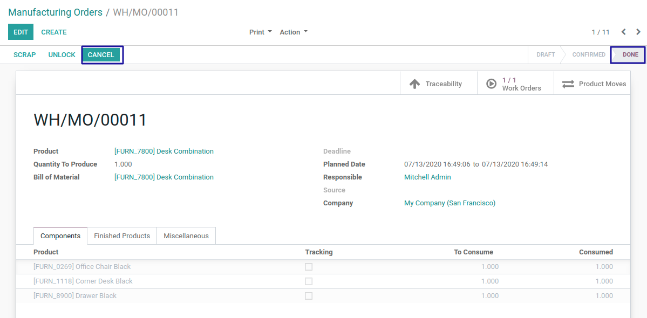Toggle Tracking checkbox for Corner Desk Black
Image resolution: width=647 pixels, height=318 pixels.
309,281
